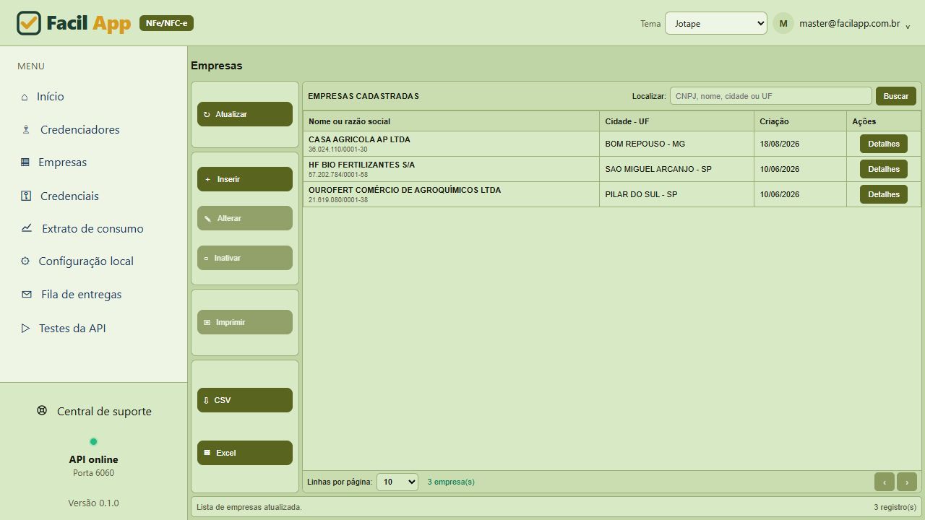Image resolution: width=925 pixels, height=520 pixels.
Task: Open Detalhes for HF BIO FERTILIZANTES S/A
Action: pos(884,169)
